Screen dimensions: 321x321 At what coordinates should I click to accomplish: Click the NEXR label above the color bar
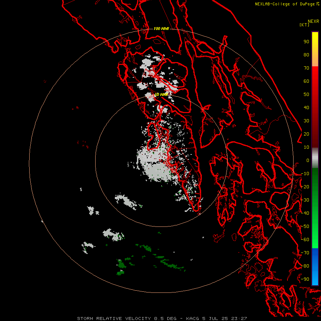point(314,21)
